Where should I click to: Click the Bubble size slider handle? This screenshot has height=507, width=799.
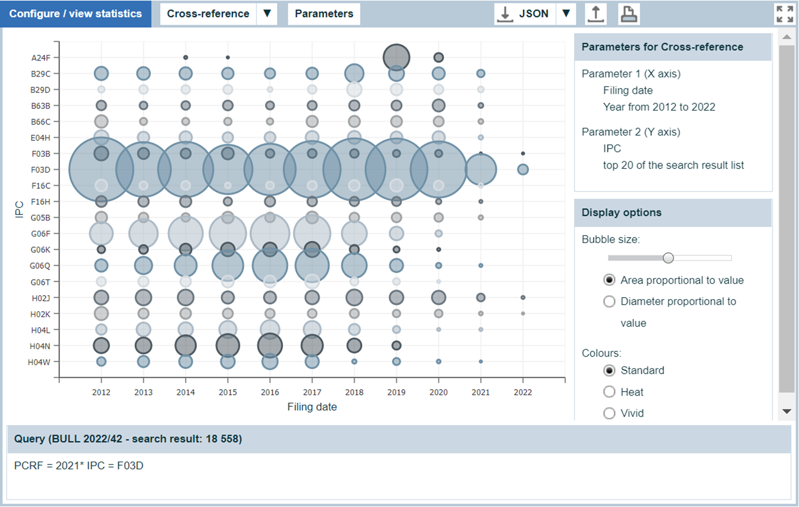click(668, 258)
